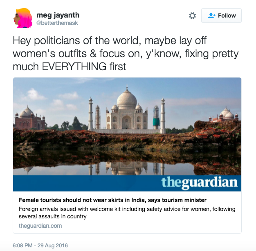
Task: Click the water reflection of Taj Mahal
Action: click(x=127, y=169)
